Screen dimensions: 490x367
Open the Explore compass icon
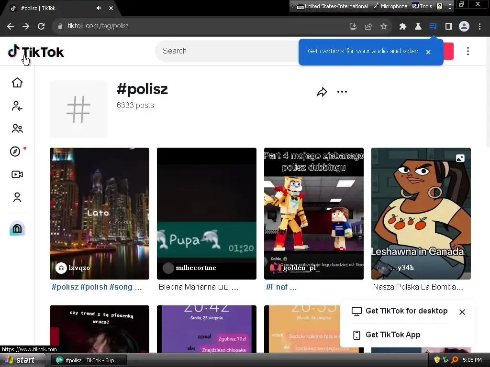pos(15,151)
